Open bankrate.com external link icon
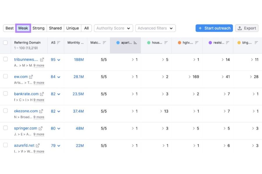The width and height of the screenshot is (262, 174). pos(42,94)
